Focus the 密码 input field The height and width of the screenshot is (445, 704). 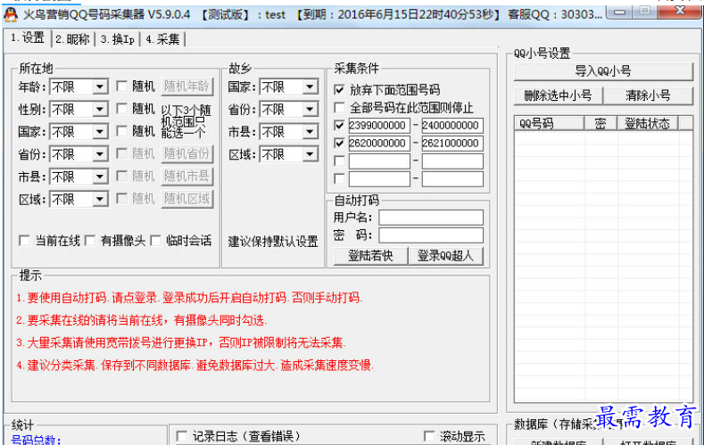tap(431, 235)
